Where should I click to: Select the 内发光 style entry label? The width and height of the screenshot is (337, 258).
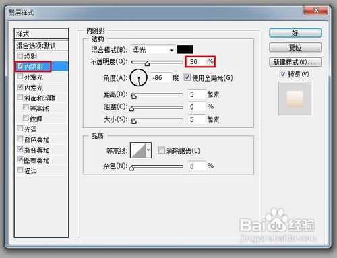click(34, 88)
